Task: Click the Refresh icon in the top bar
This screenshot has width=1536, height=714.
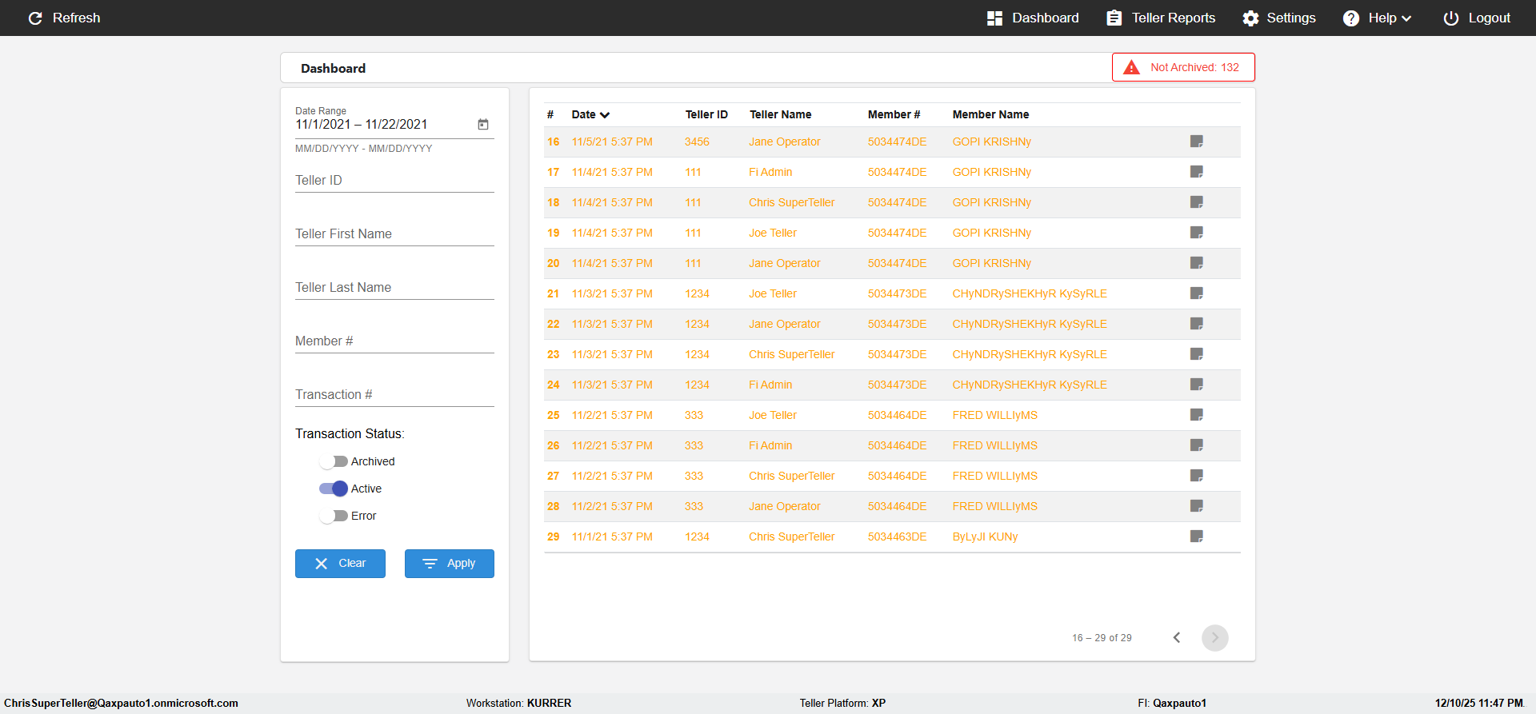Action: tap(35, 18)
